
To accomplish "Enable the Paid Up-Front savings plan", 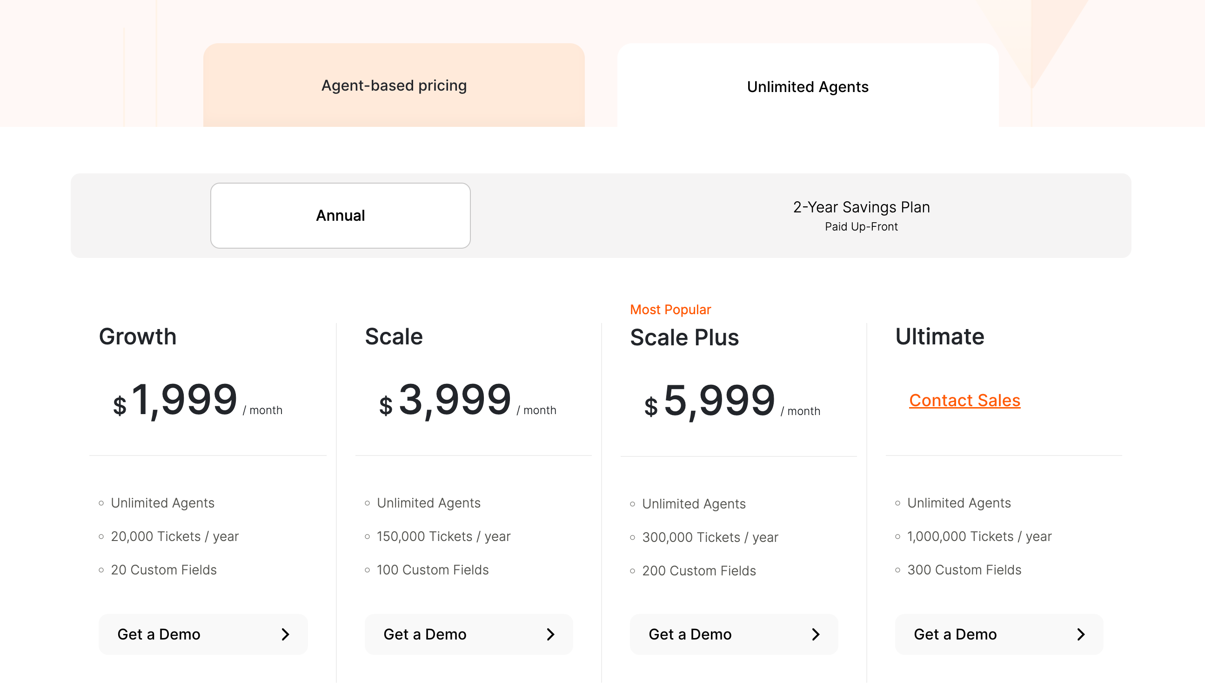I will coord(860,226).
